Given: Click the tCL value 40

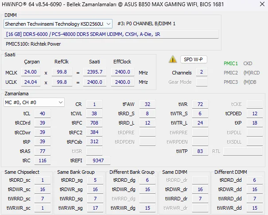Looking at the screenshot, I should click(x=43, y=113).
